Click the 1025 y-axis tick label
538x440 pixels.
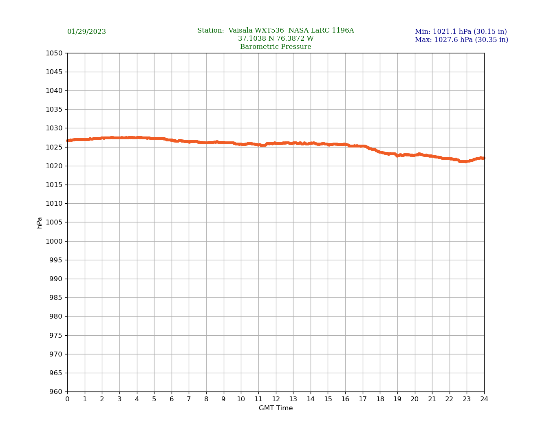pyautogui.click(x=54, y=147)
